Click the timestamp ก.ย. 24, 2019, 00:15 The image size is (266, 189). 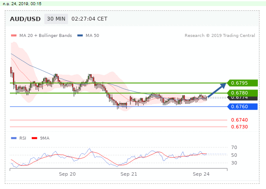click(22, 4)
